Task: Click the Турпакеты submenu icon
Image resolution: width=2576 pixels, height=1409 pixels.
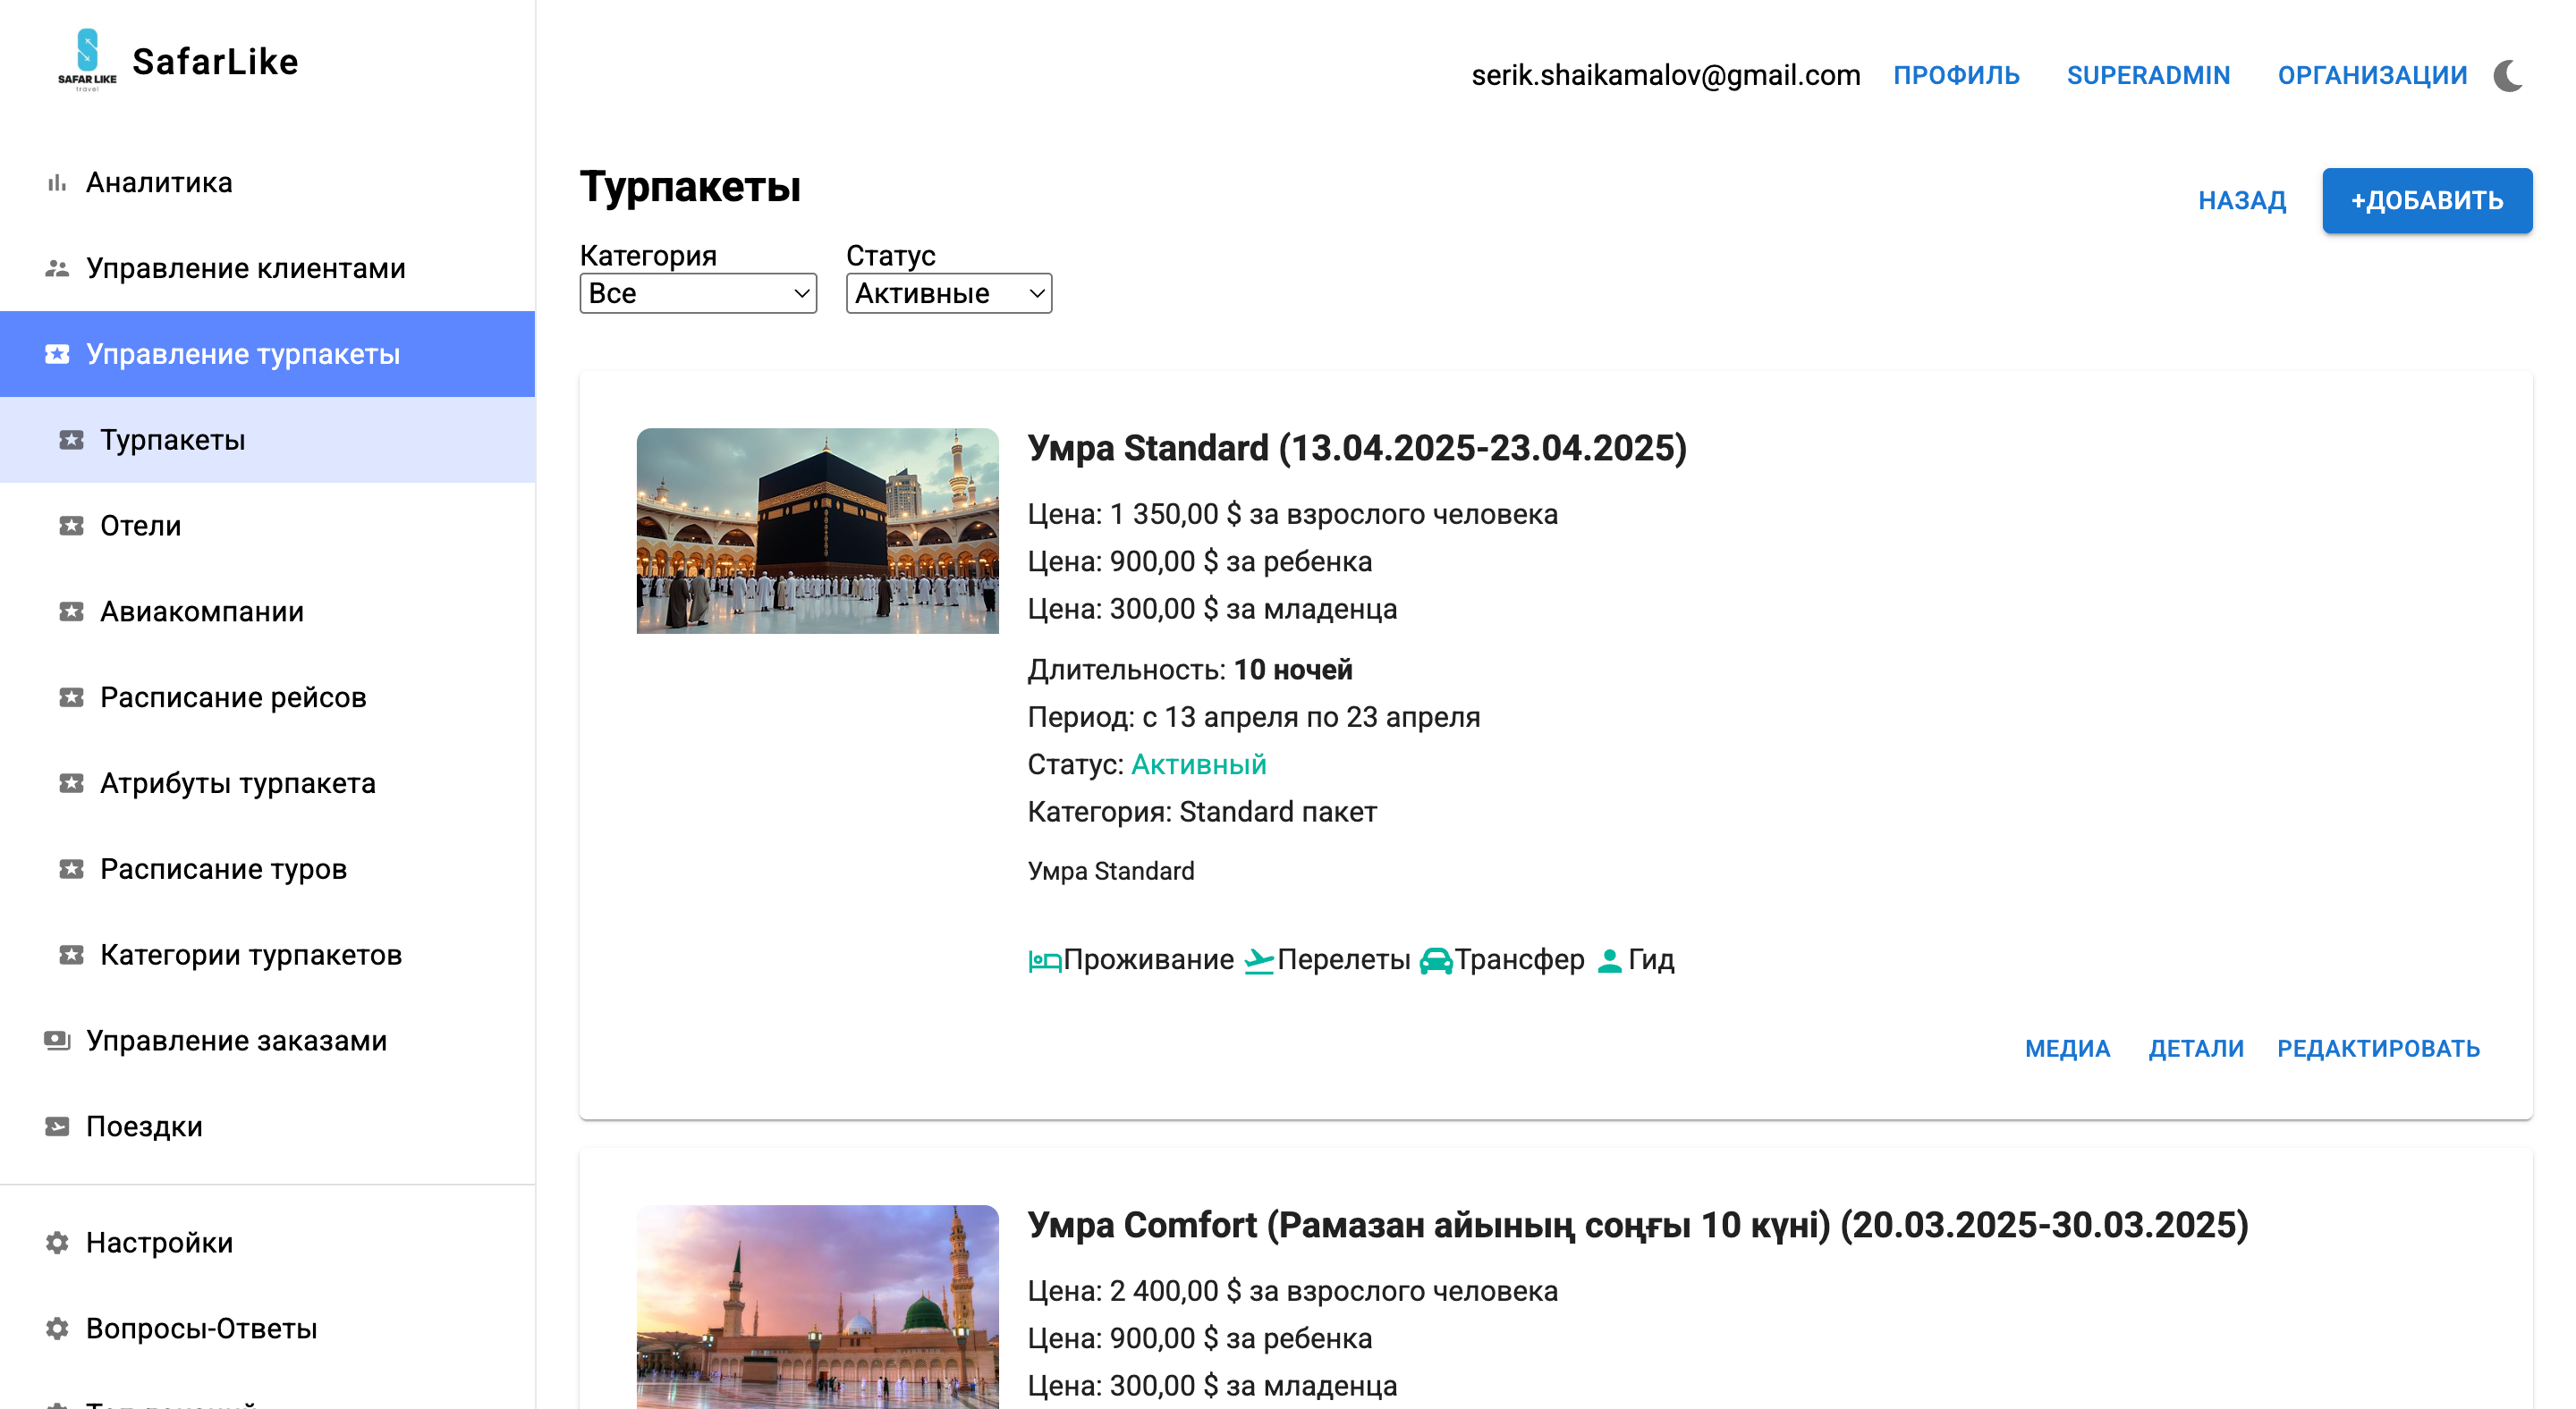Action: pyautogui.click(x=71, y=441)
